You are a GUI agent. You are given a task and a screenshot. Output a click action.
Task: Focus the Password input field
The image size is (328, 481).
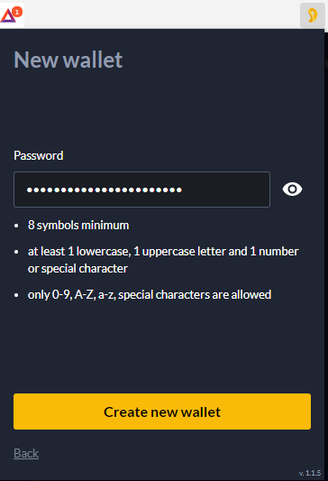coord(141,190)
